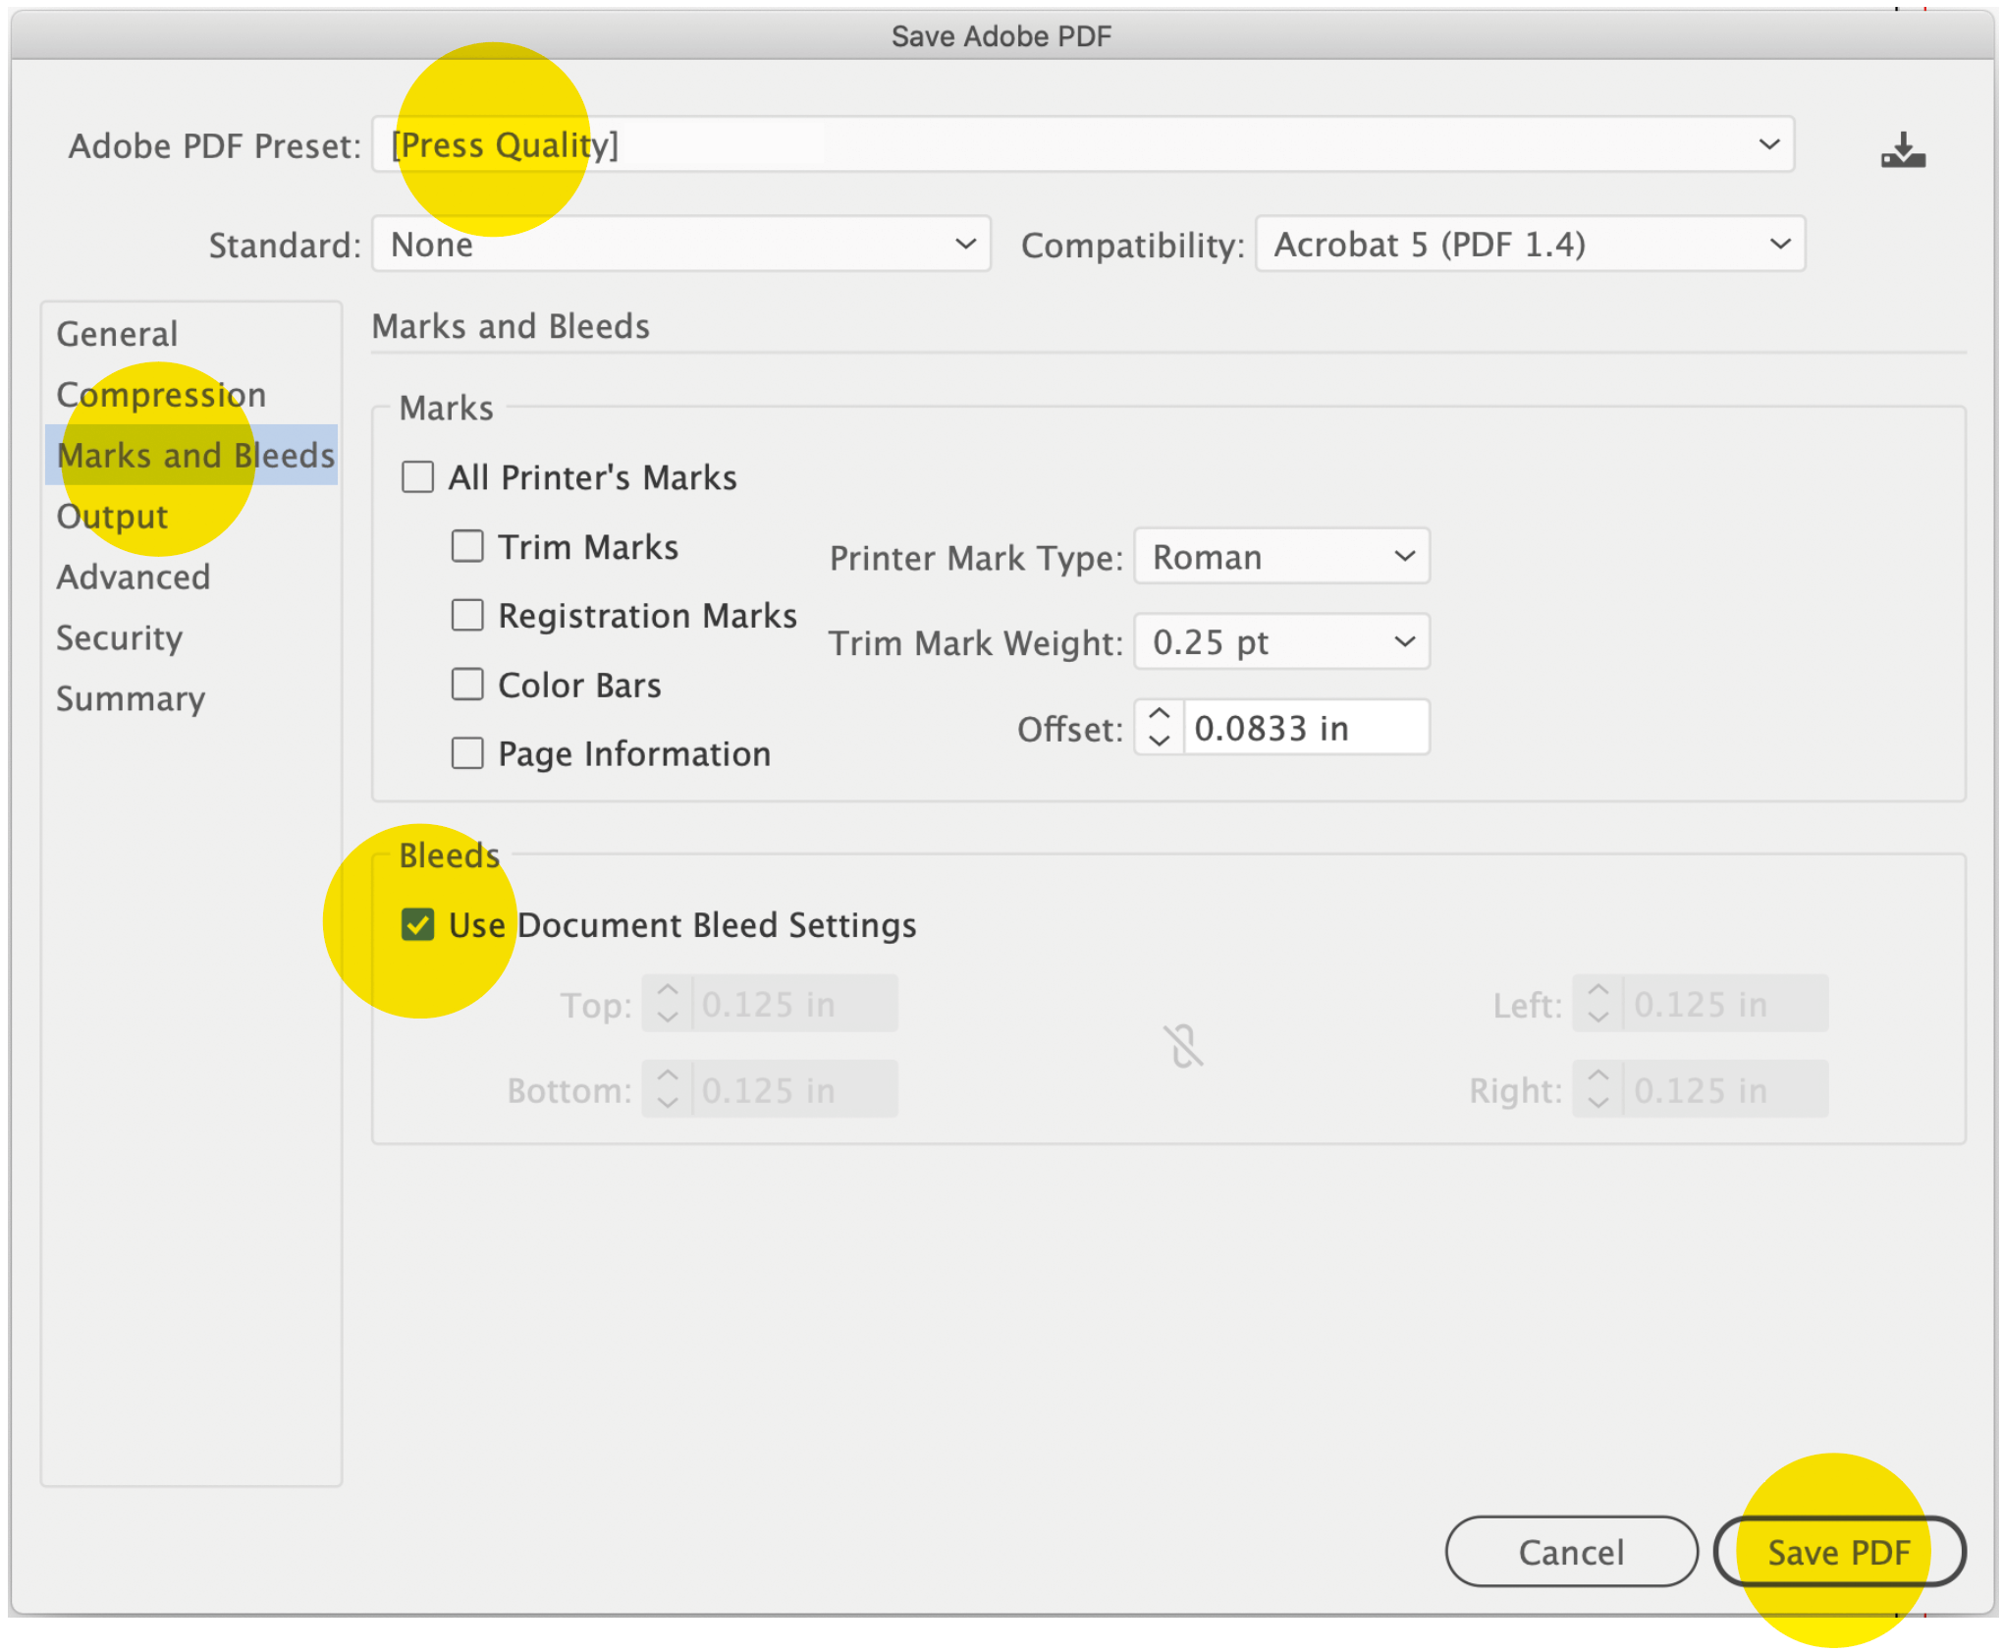Open the Adobe PDF Preset dropdown

pos(1082,145)
